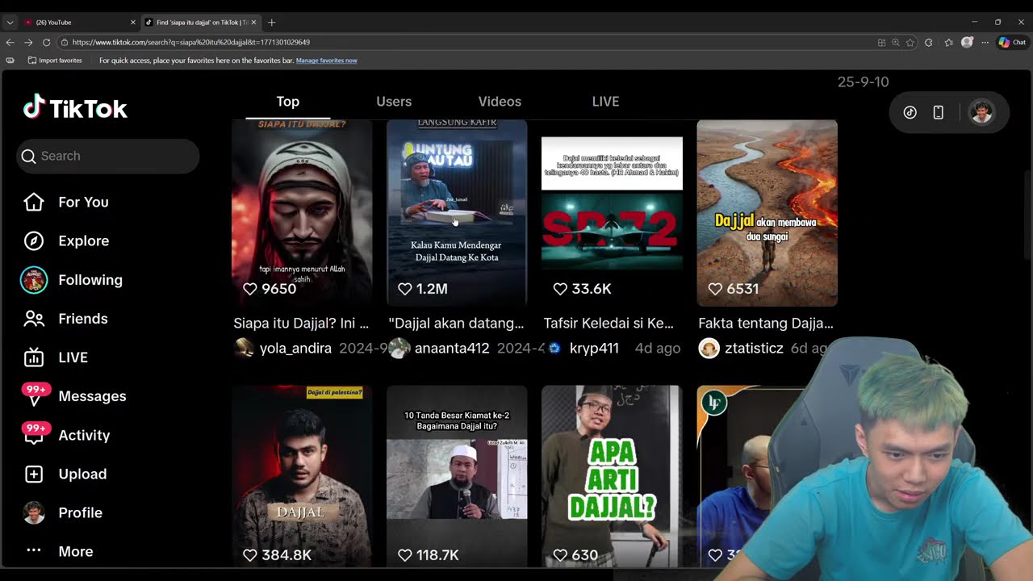Viewport: 1033px width, 581px height.
Task: Click the TikTok Search field
Action: click(108, 156)
